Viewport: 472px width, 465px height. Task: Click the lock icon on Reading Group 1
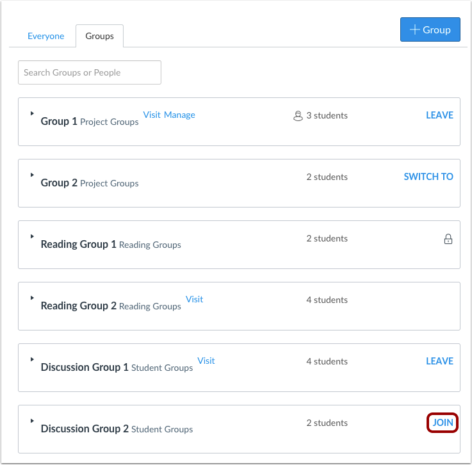click(448, 239)
